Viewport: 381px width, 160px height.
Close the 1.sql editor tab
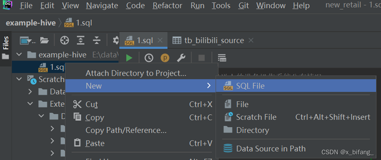tap(160, 40)
